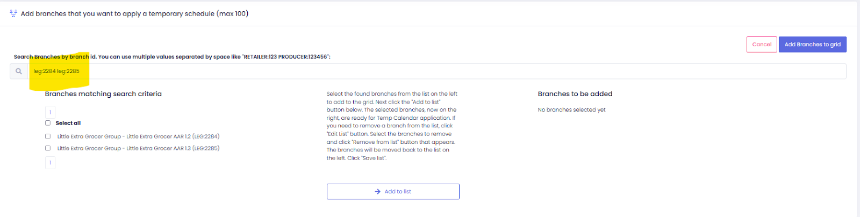Click the Branches matching search criteria heading

click(x=103, y=94)
